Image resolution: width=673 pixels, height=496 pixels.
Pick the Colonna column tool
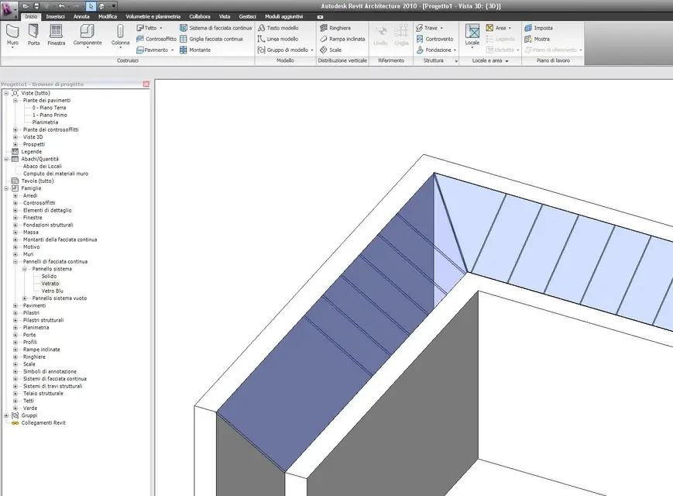point(121,31)
